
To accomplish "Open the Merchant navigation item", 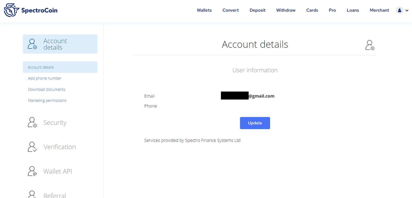I will pos(379,10).
